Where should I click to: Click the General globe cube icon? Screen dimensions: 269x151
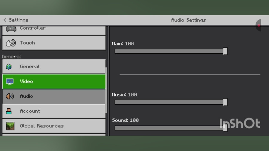coord(9,67)
